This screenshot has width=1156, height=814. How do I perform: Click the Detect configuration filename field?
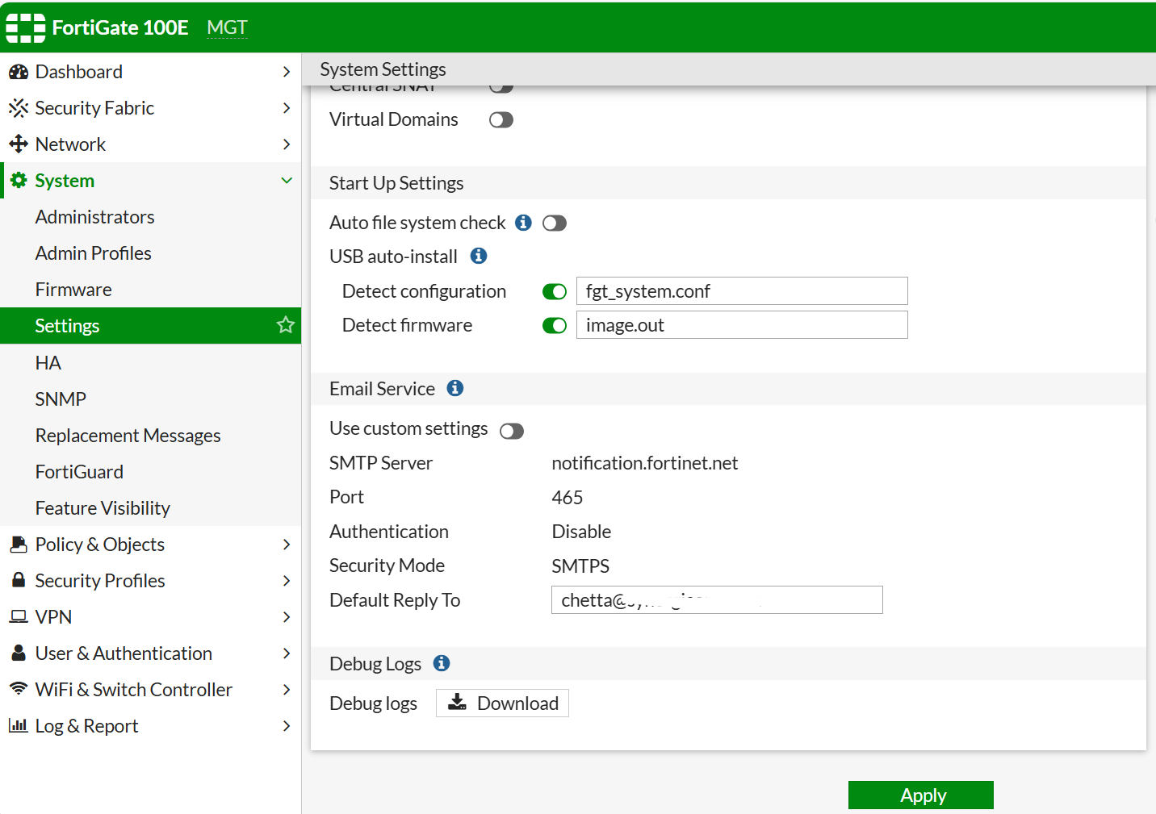(741, 291)
